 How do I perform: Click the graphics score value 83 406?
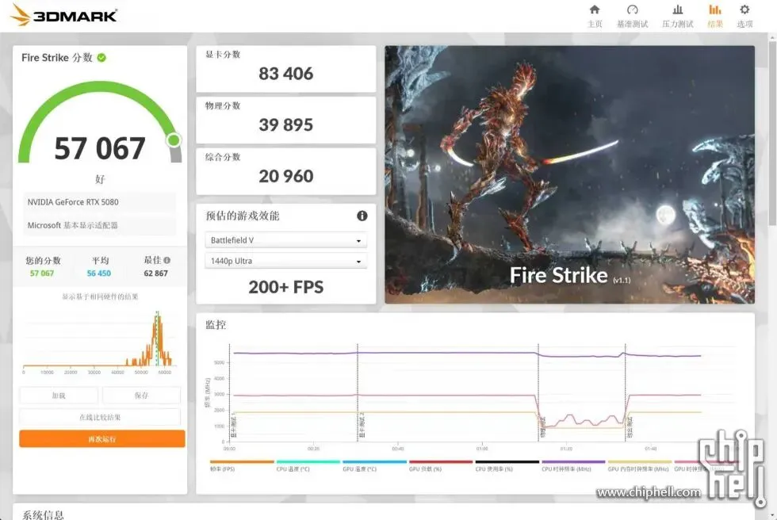[286, 74]
